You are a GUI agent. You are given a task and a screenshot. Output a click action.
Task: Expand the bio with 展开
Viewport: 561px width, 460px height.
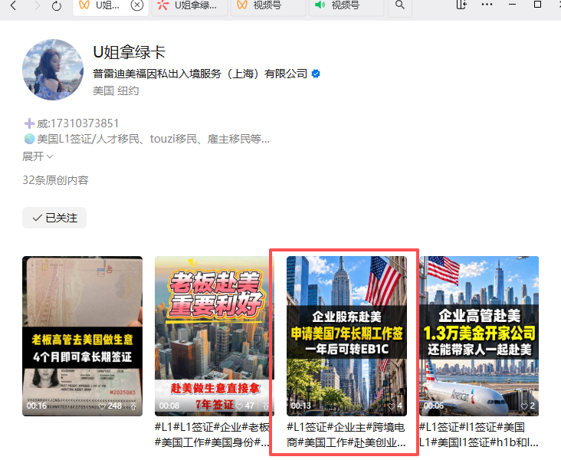pos(38,156)
